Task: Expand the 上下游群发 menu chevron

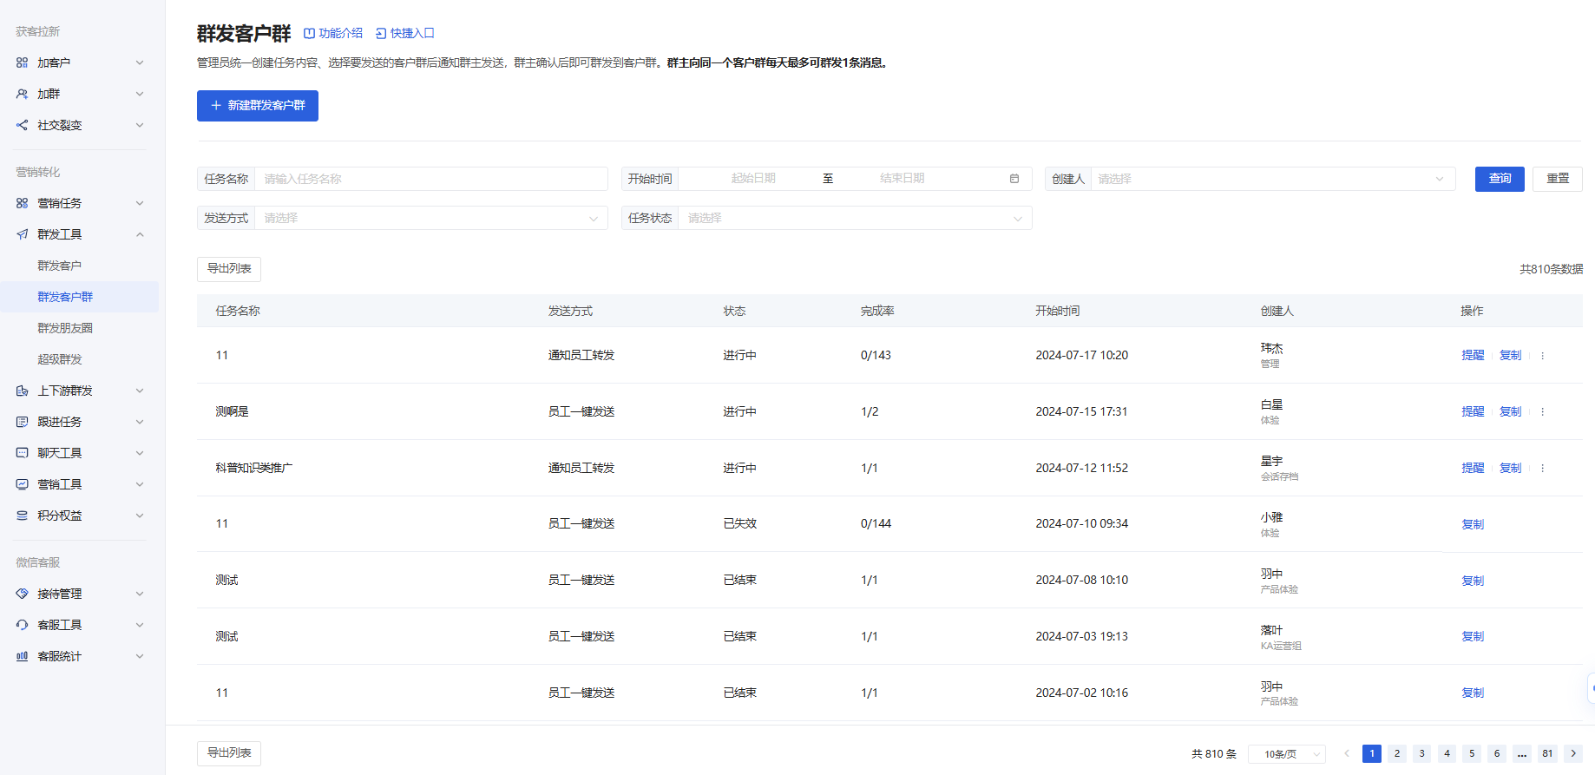Action: [140, 391]
